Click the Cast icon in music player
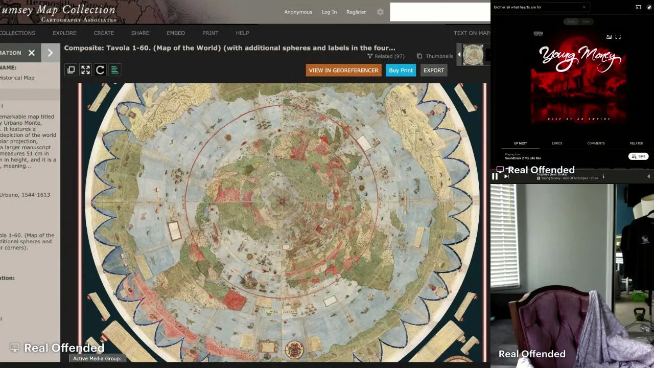Viewport: 654px width, 368px height. pos(638,7)
